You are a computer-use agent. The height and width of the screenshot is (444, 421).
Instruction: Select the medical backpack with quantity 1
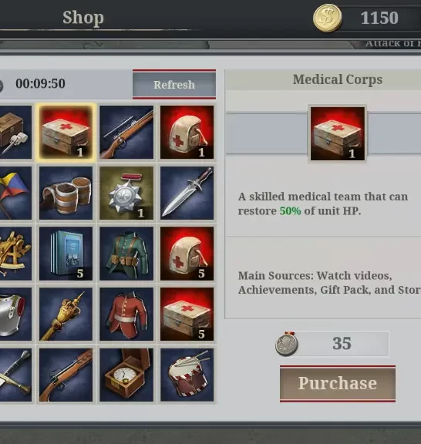(x=187, y=133)
